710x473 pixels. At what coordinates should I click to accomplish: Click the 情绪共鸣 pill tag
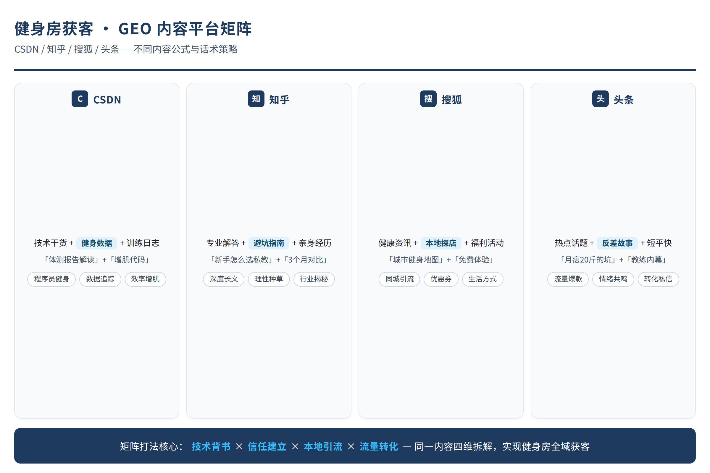[x=613, y=279]
